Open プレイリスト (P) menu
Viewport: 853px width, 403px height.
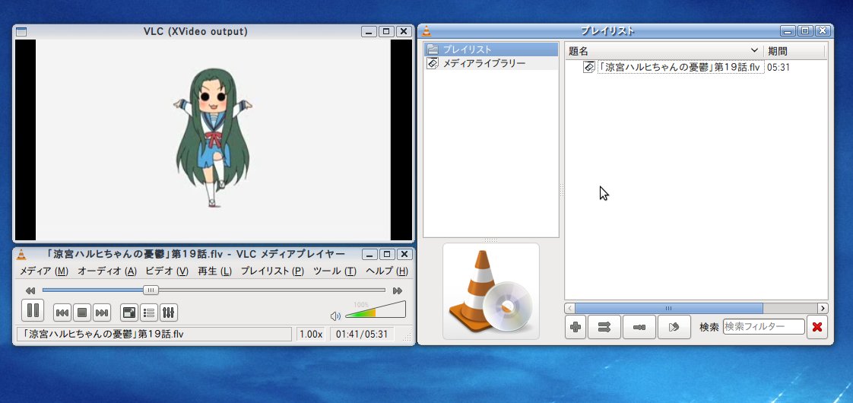tap(272, 271)
